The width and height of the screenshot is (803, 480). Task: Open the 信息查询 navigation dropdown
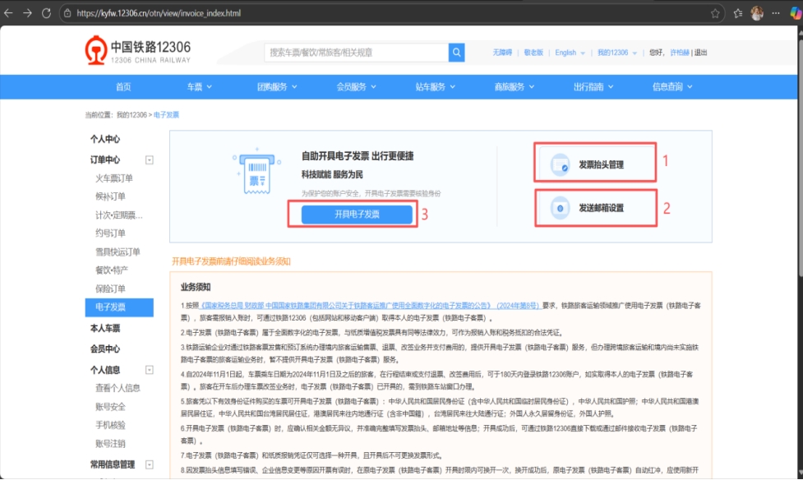click(x=672, y=87)
